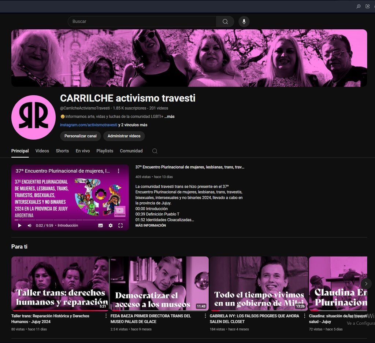Open Taller trans video thumbnail
This screenshot has width=375, height=343.
tap(60, 284)
